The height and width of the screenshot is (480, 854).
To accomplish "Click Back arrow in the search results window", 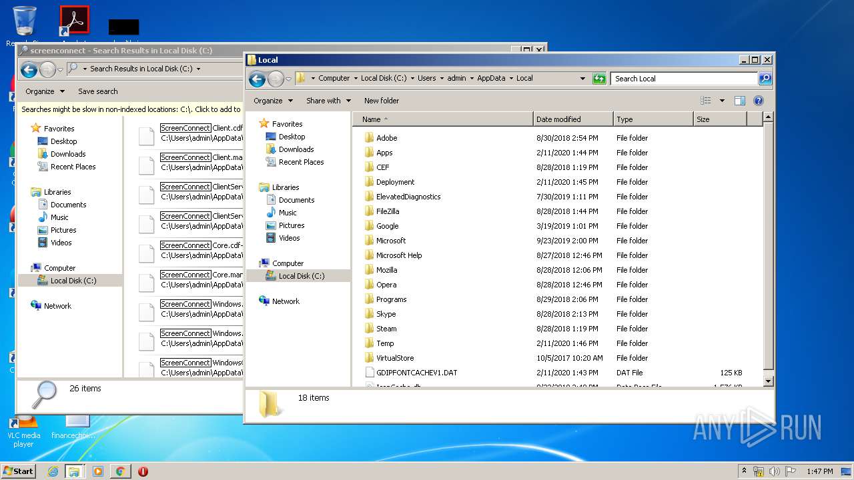I will click(x=29, y=69).
